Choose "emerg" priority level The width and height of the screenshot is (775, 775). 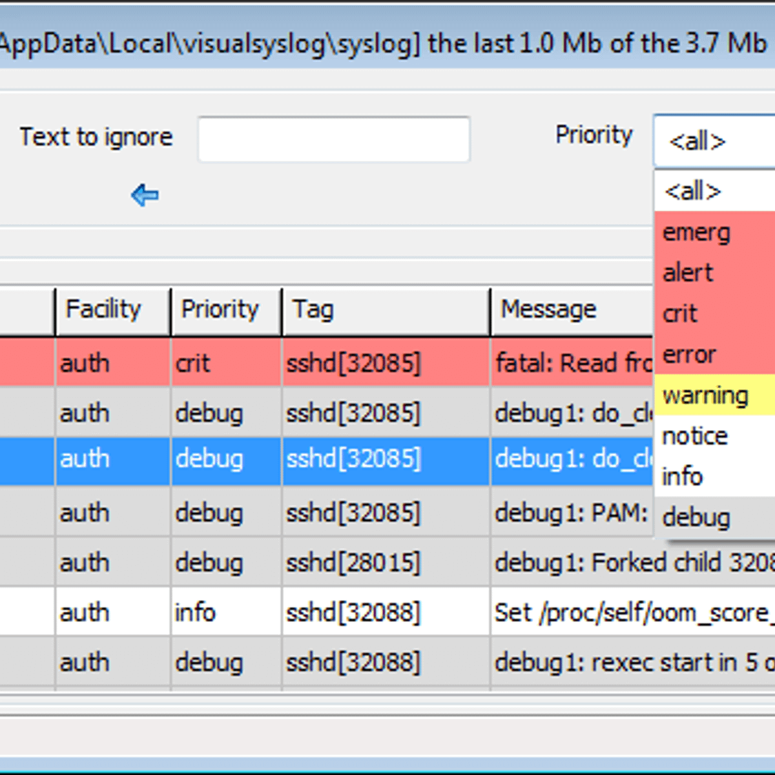tap(696, 232)
